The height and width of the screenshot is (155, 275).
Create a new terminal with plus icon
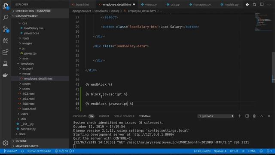pyautogui.click(x=239, y=116)
